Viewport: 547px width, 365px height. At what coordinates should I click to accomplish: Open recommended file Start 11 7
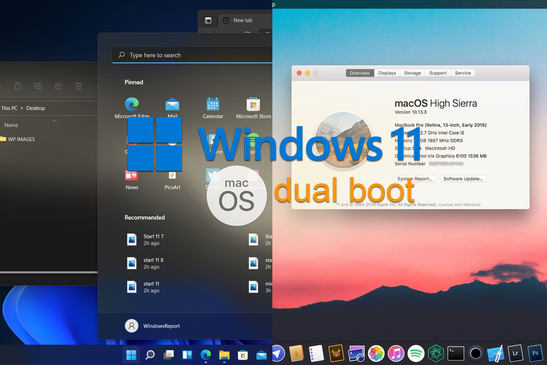click(145, 240)
